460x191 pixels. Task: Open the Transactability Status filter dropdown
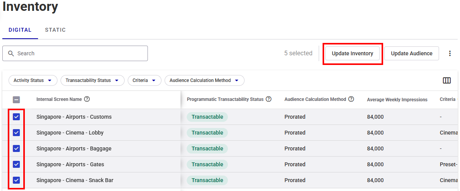pyautogui.click(x=92, y=80)
